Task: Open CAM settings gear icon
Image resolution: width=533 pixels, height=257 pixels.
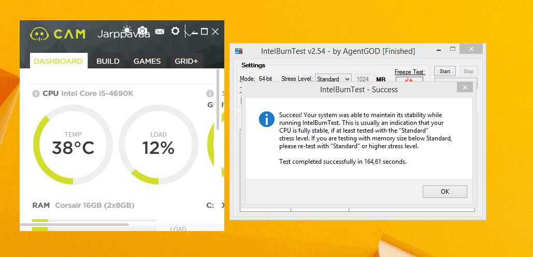Action: (175, 31)
